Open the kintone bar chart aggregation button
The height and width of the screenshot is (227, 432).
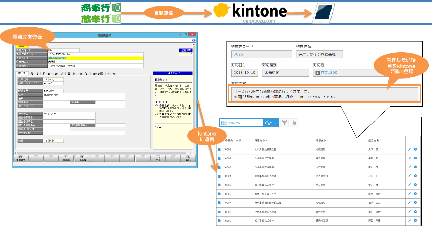click(x=294, y=123)
